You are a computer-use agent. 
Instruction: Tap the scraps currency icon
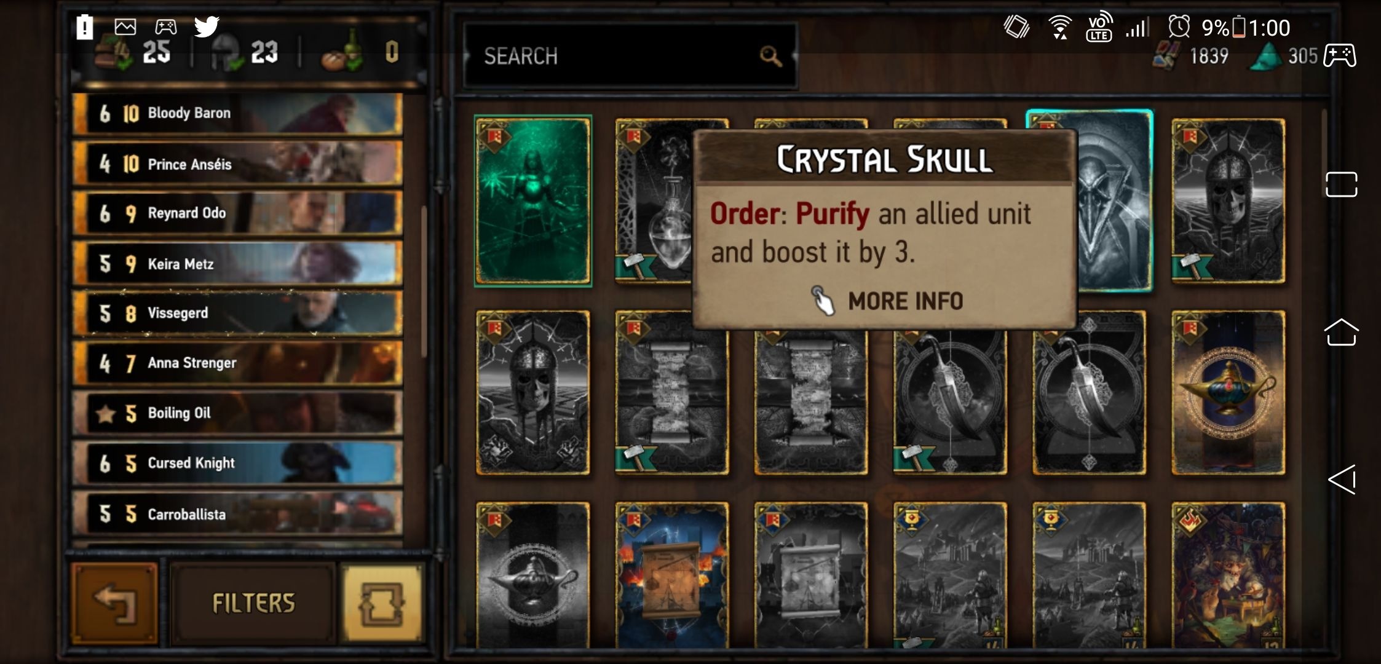click(1166, 56)
